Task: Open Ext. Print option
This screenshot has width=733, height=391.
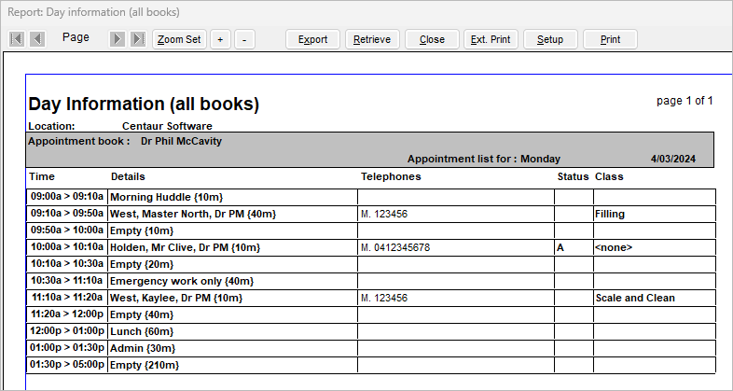Action: click(x=491, y=39)
